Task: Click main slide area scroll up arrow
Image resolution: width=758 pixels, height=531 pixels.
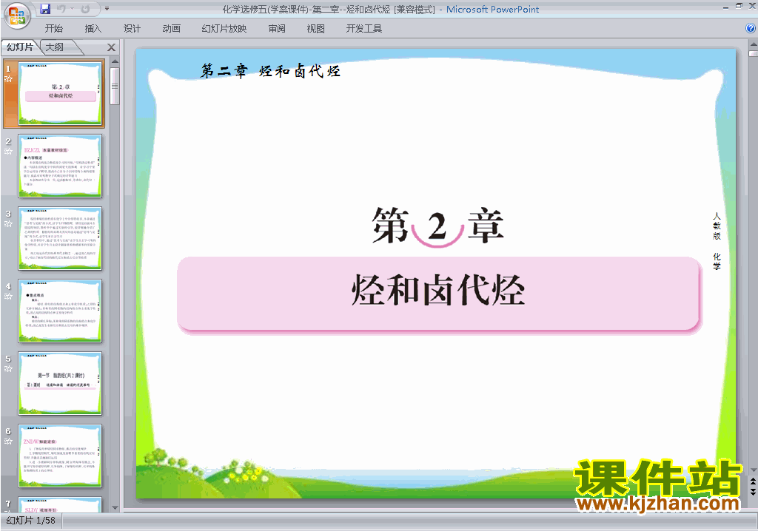Action: click(x=753, y=44)
